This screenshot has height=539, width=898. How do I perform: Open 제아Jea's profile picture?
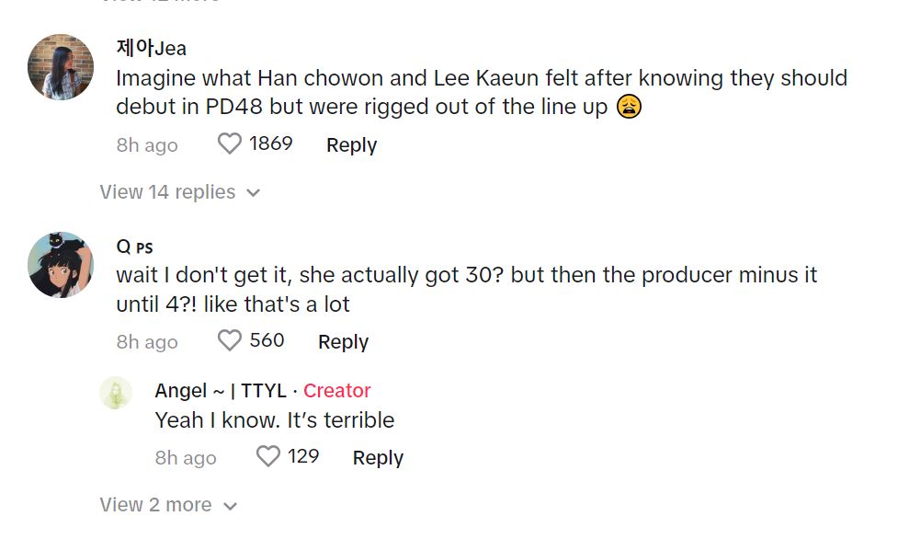pos(61,67)
